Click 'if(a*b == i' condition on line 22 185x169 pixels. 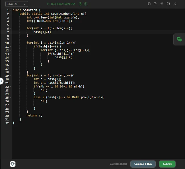(43, 87)
